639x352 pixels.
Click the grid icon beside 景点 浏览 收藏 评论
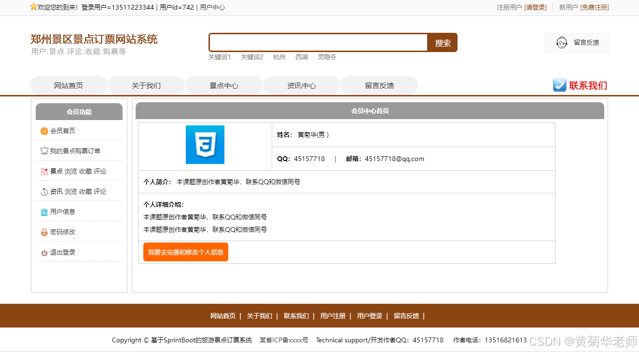(x=44, y=171)
